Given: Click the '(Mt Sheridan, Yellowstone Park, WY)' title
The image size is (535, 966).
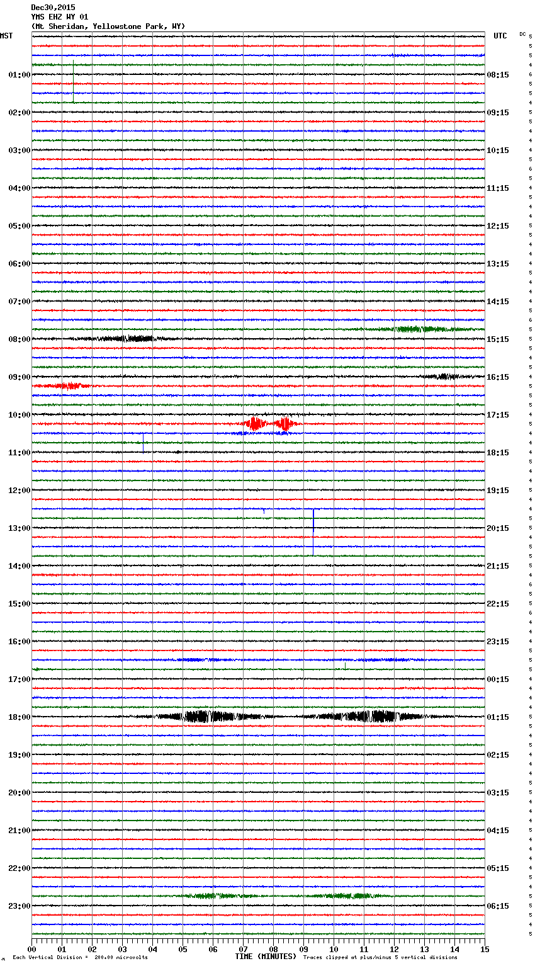Looking at the screenshot, I should point(108,26).
